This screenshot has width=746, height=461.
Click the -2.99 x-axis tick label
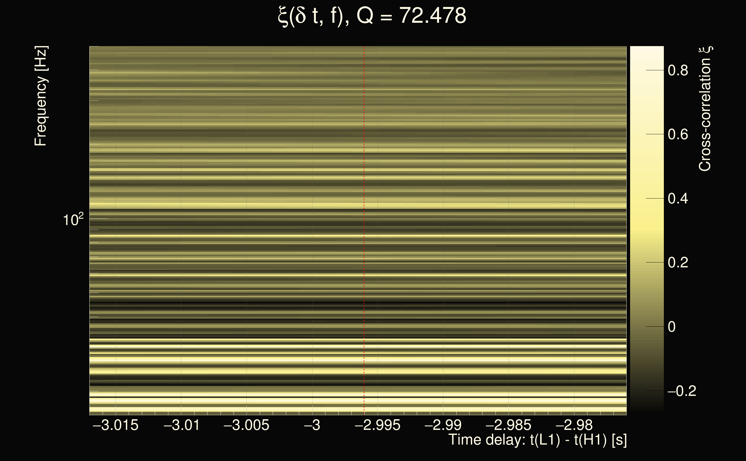(443, 425)
